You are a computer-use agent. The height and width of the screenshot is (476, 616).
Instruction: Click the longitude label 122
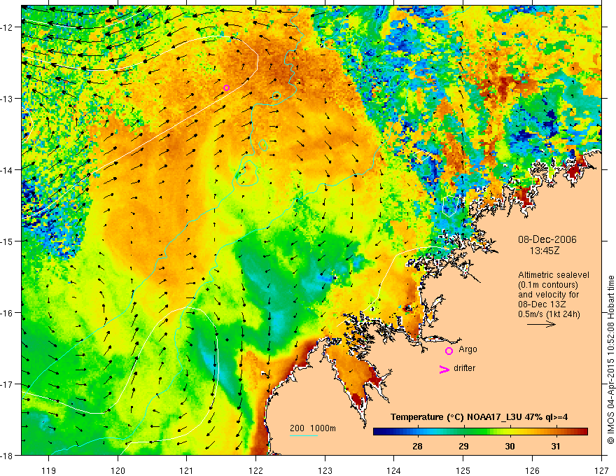coord(255,470)
